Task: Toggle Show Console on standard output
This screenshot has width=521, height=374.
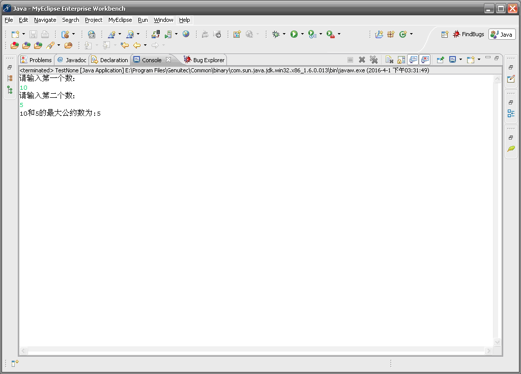Action: click(x=413, y=60)
